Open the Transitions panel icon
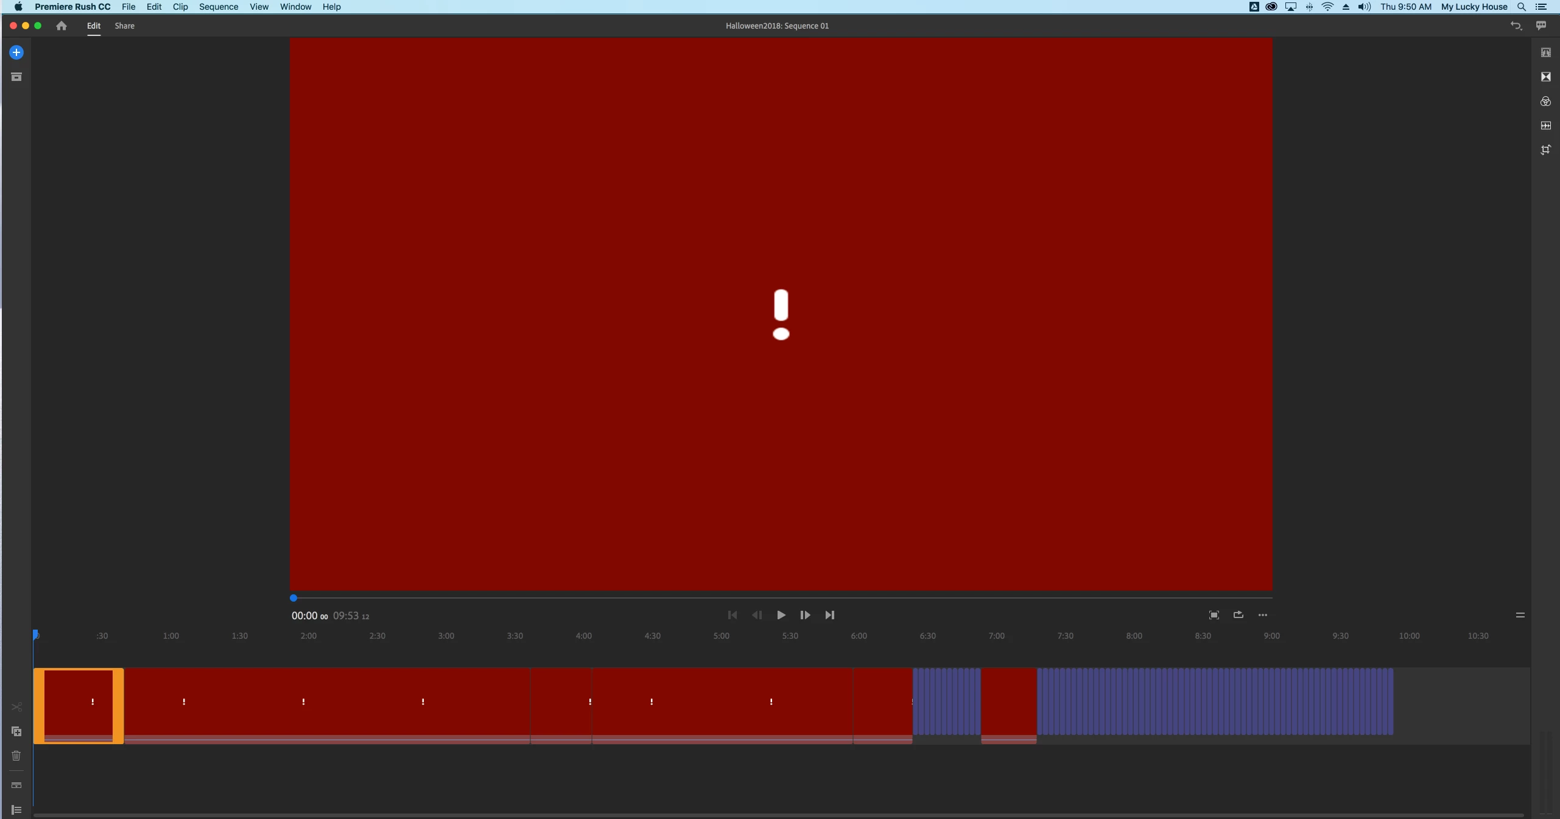The height and width of the screenshot is (819, 1560). pyautogui.click(x=1545, y=77)
